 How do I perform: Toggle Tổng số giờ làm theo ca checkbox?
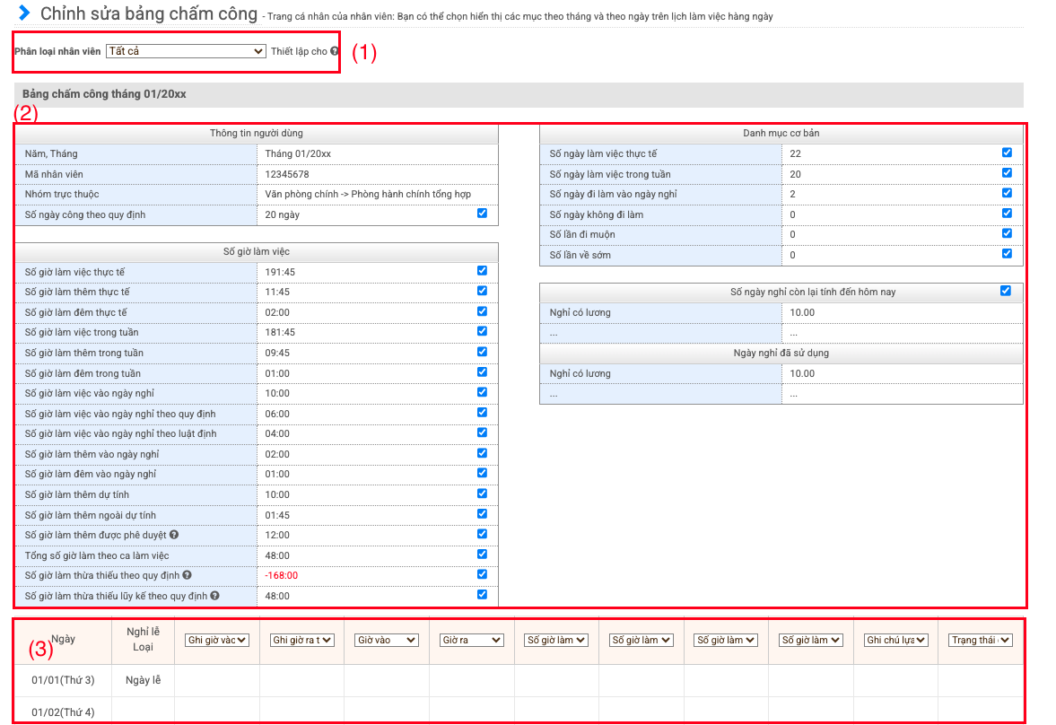(x=483, y=555)
